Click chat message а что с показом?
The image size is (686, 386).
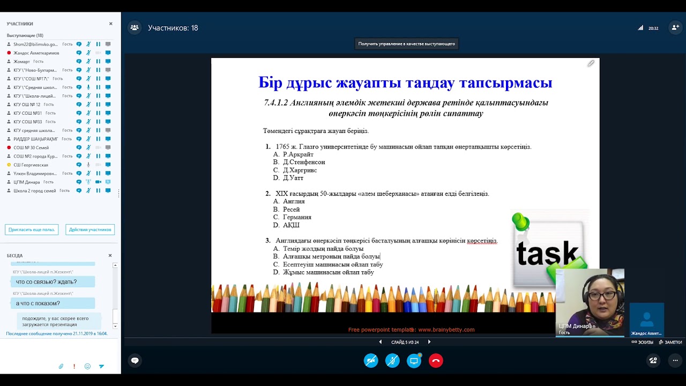53,303
